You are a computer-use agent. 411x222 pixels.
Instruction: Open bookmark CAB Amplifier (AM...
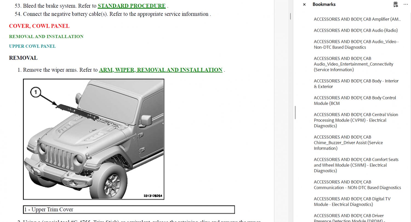tap(357, 19)
